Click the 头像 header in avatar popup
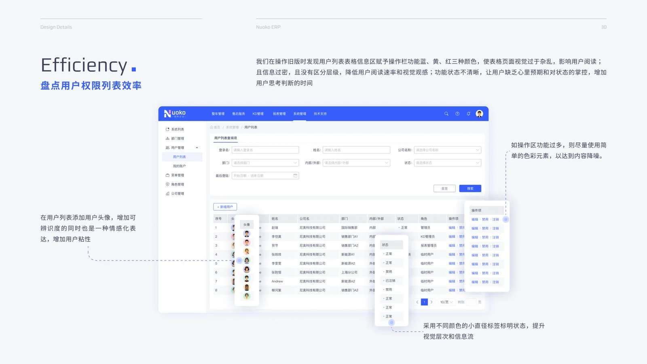This screenshot has width=647, height=364. pos(247,224)
